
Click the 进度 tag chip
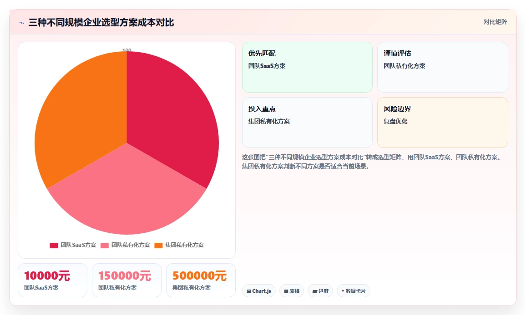coord(320,291)
